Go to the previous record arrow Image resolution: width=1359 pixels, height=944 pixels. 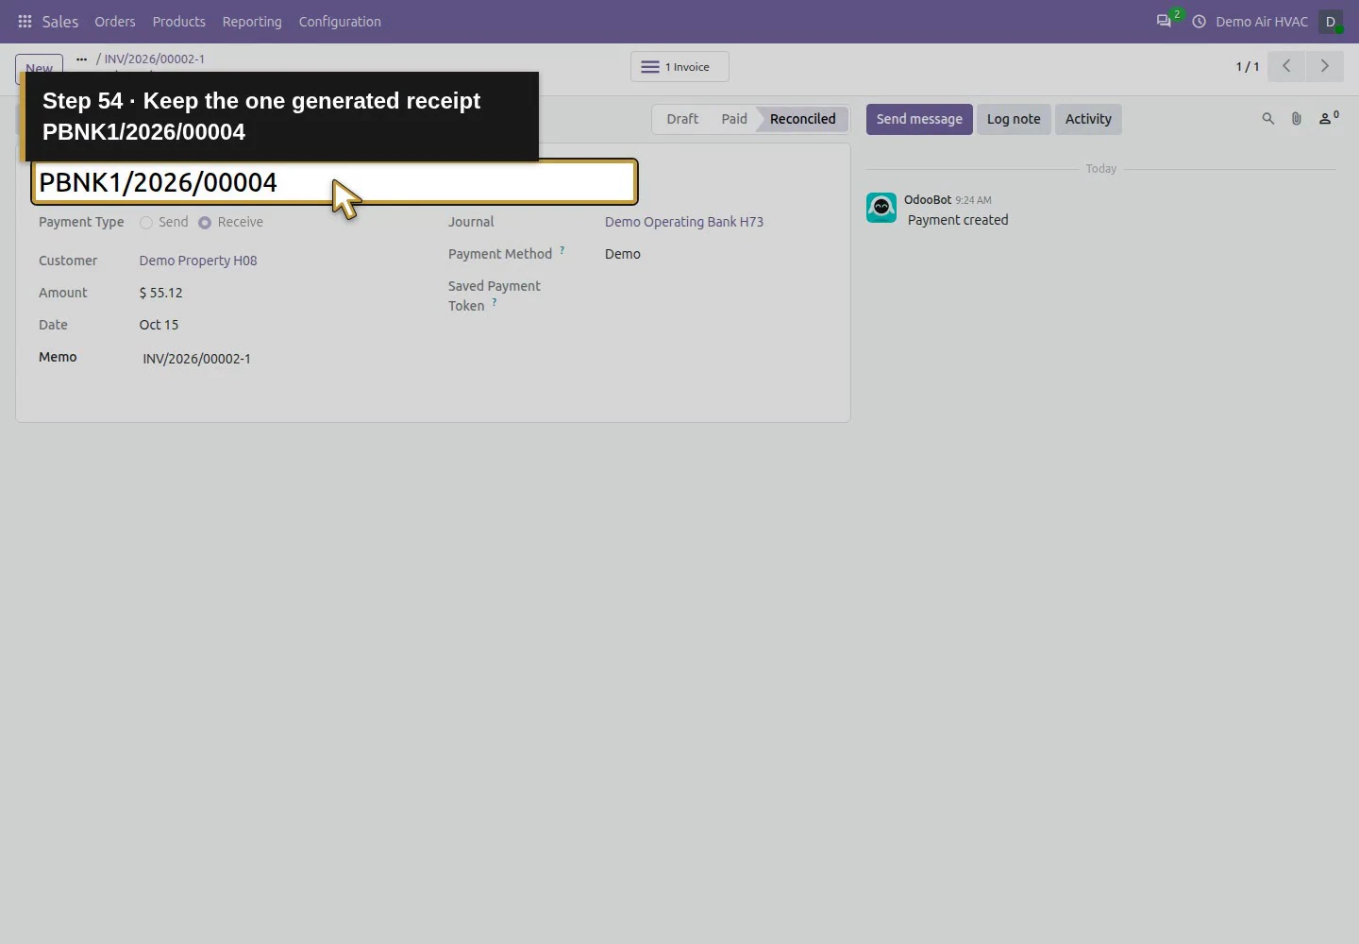[1286, 66]
